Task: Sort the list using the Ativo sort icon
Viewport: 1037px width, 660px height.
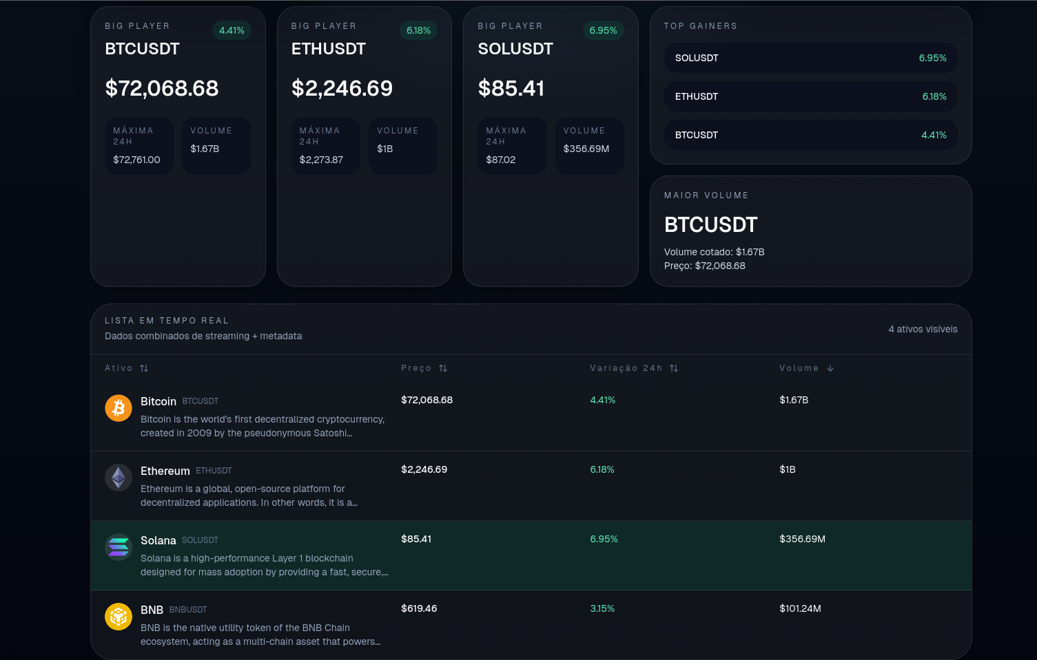Action: coord(144,368)
